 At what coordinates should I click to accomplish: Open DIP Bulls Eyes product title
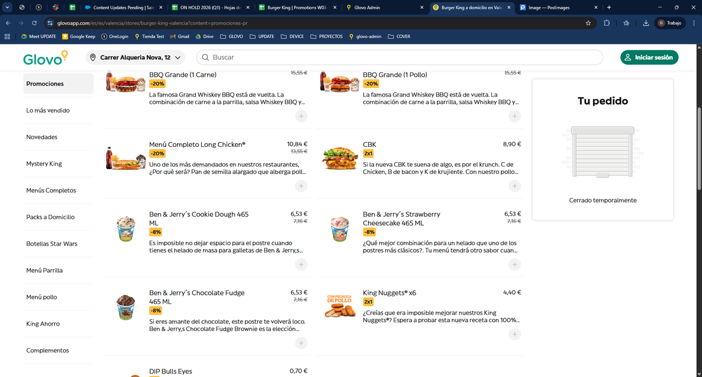click(x=171, y=372)
